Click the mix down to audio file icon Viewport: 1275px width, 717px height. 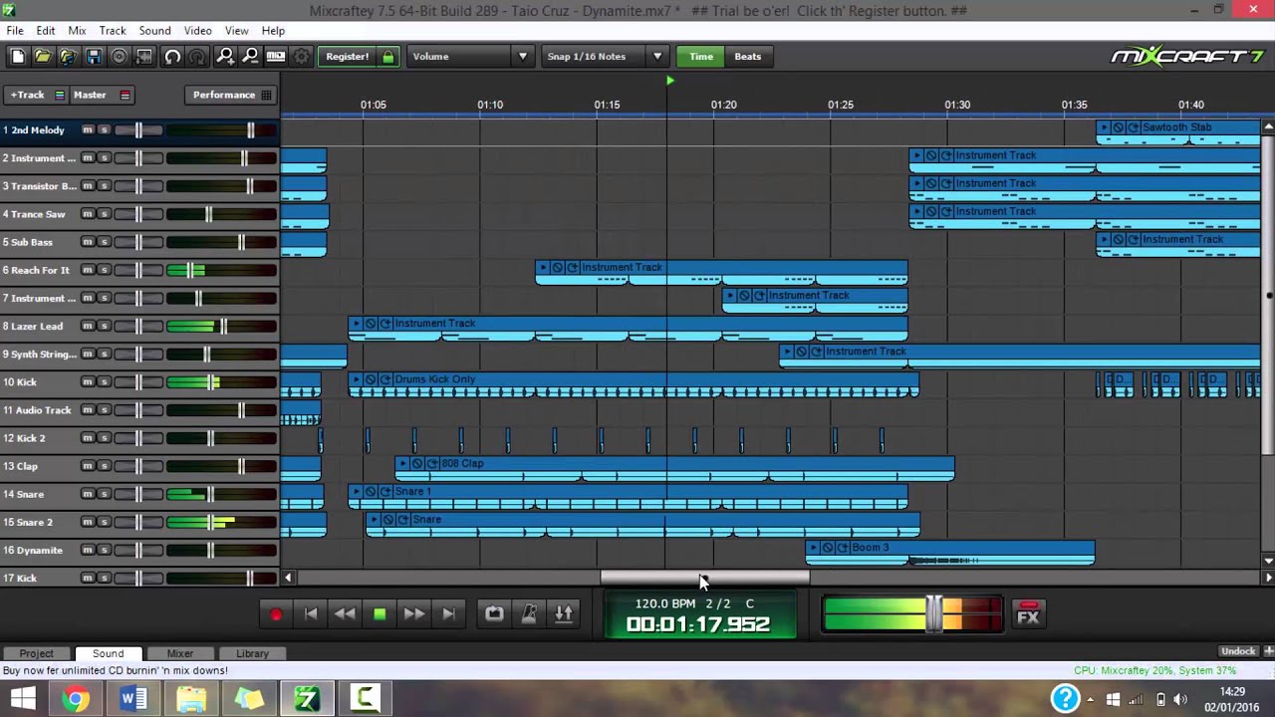(144, 57)
